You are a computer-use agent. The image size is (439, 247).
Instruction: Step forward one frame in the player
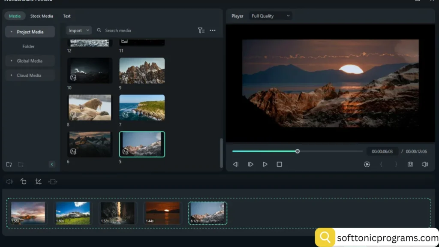coord(251,164)
